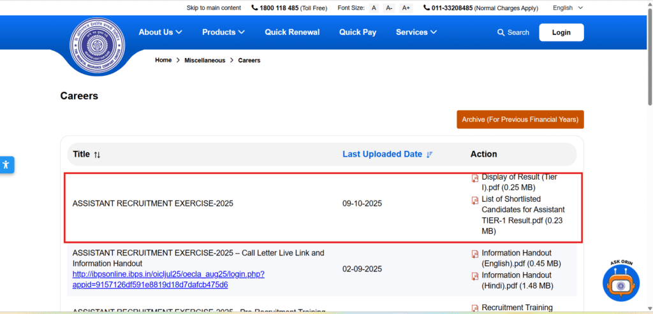Open the English language selector
653x314 pixels.
[568, 8]
